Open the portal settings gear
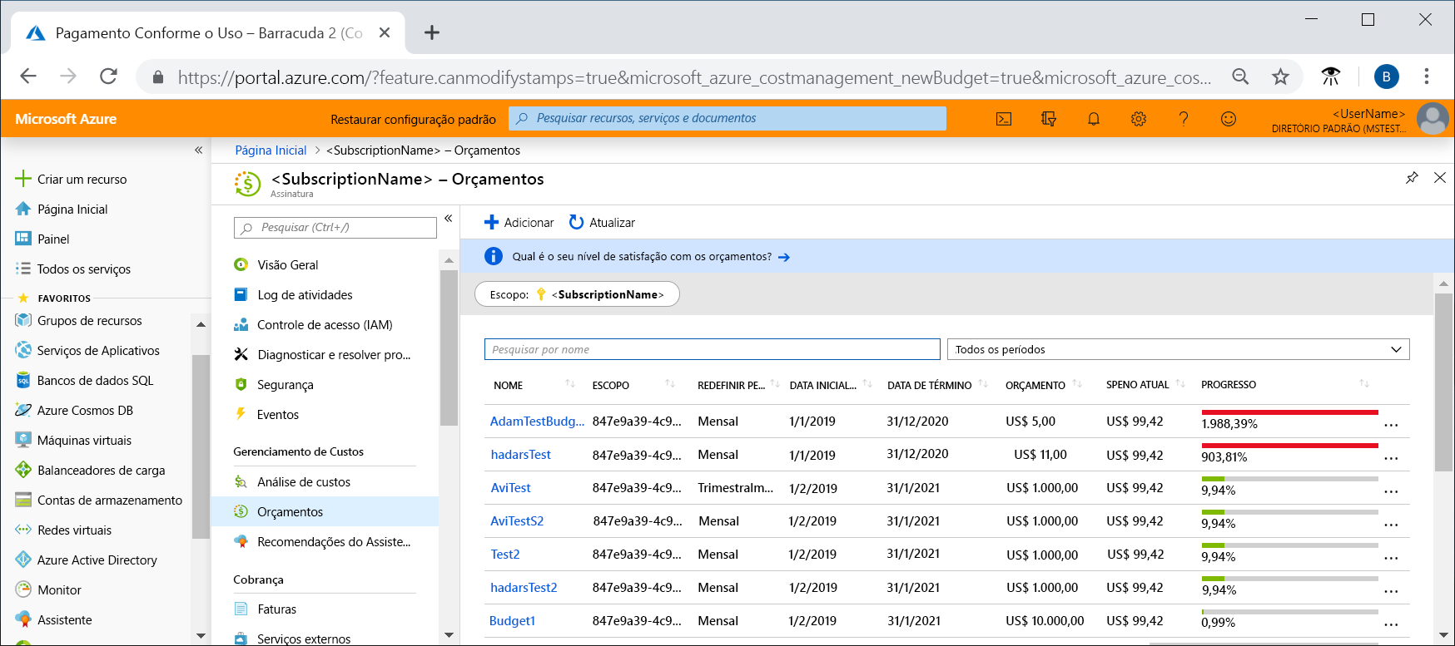Viewport: 1455px width, 646px height. pos(1139,119)
